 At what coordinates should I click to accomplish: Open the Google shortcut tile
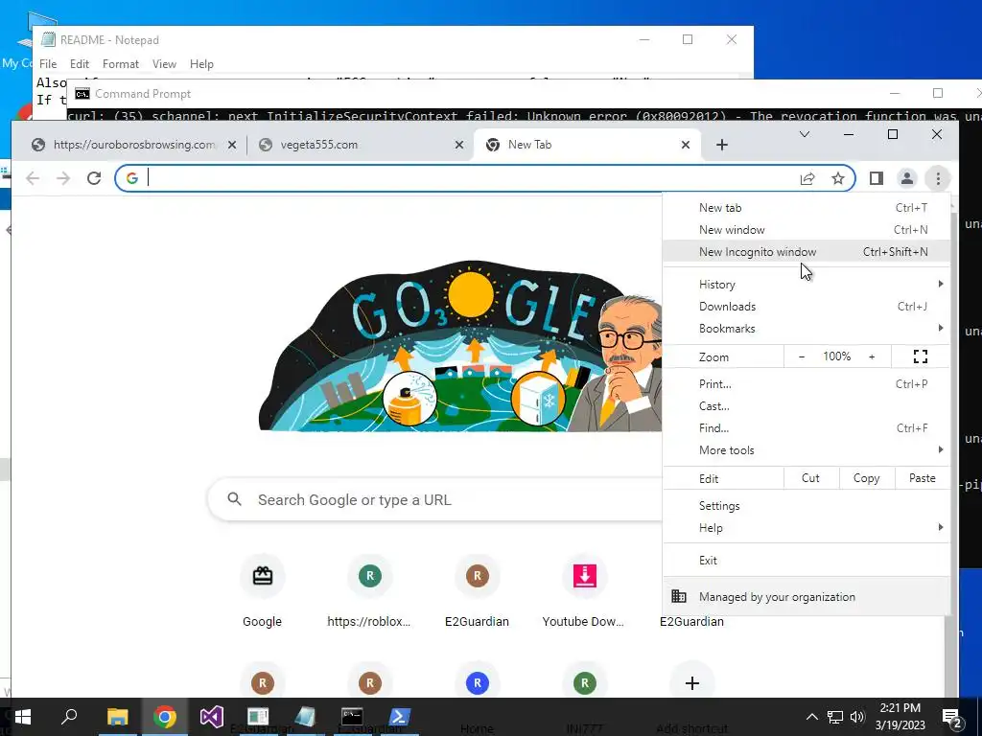(x=262, y=591)
